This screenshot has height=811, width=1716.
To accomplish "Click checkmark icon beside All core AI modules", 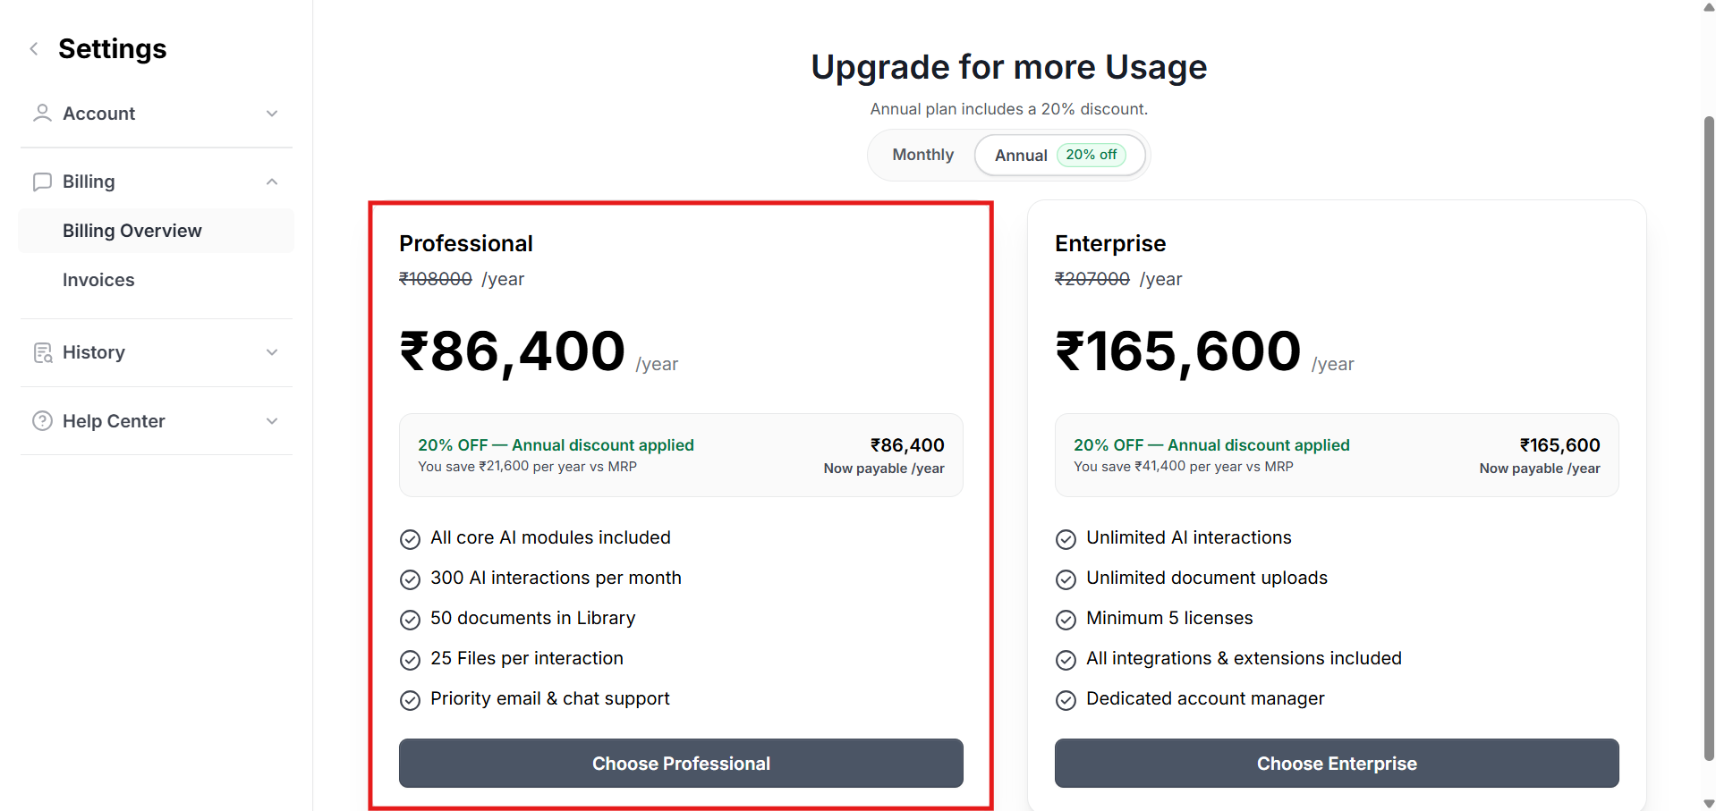I will click(410, 539).
